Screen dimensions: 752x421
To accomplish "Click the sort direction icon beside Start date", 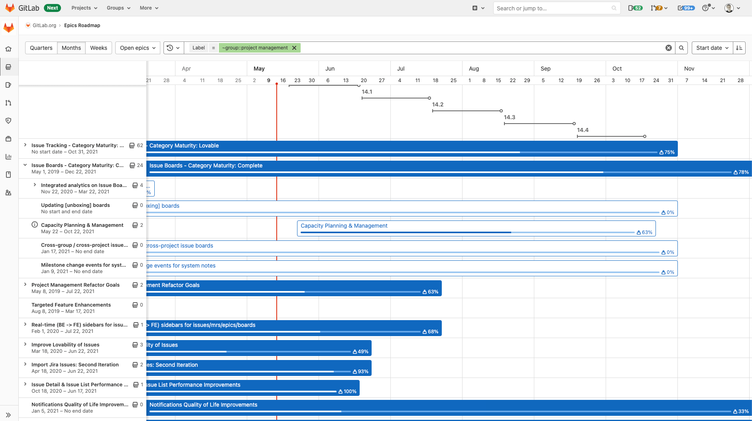I will pos(739,48).
